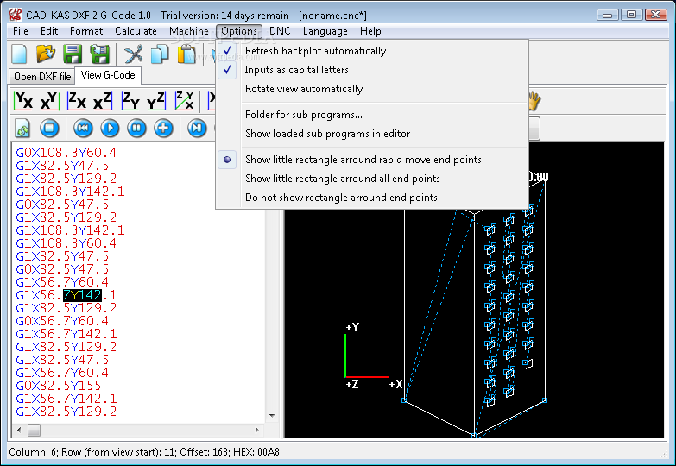Rewind the simulation to start
676x466 pixels.
83,128
